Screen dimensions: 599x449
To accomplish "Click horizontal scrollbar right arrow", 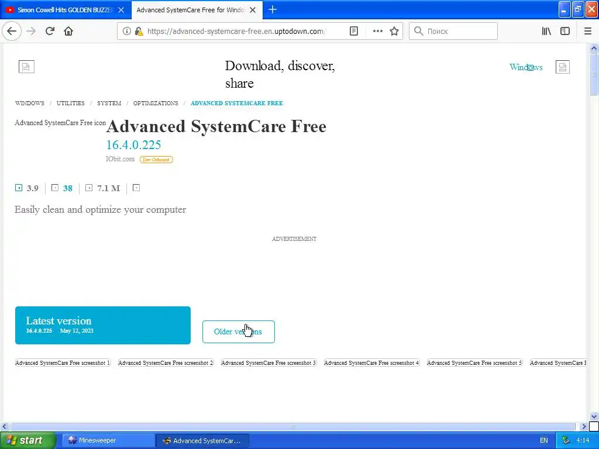I will (584, 426).
